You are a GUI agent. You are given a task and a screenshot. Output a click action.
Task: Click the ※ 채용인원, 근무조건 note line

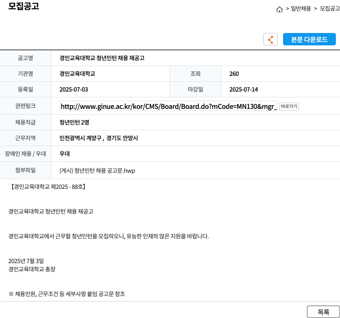pos(67,294)
